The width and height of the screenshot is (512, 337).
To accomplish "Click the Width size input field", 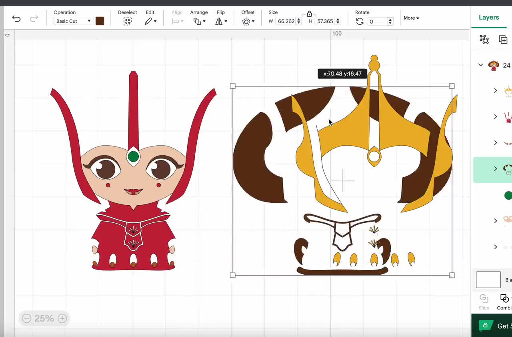I will pos(286,21).
